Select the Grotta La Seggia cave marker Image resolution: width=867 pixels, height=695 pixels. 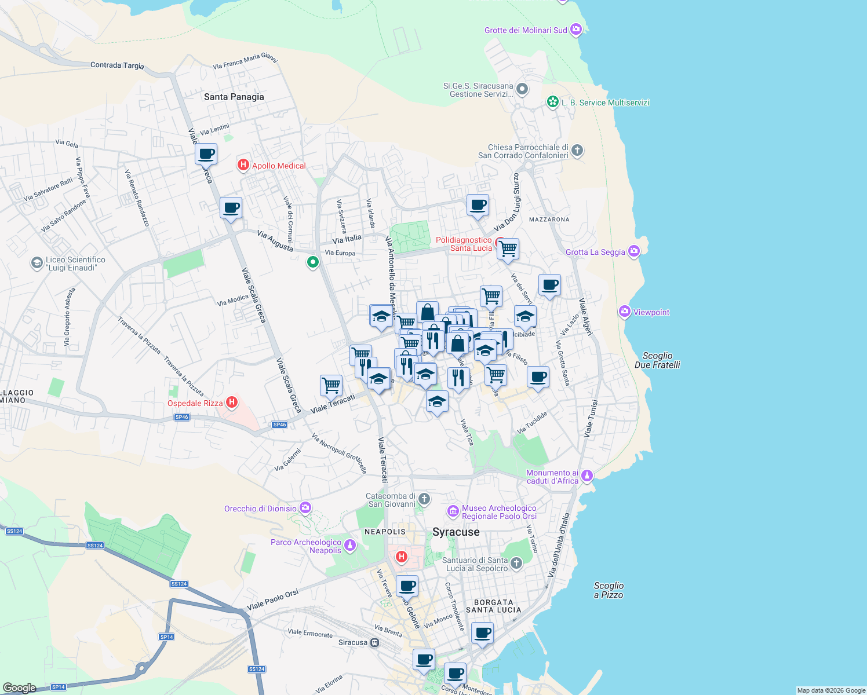tap(635, 251)
